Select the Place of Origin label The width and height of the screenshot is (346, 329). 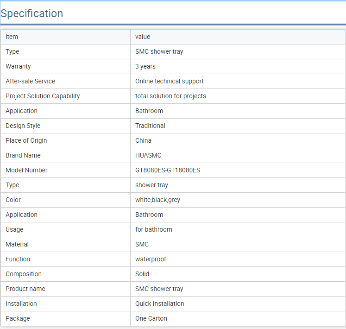pyautogui.click(x=26, y=140)
